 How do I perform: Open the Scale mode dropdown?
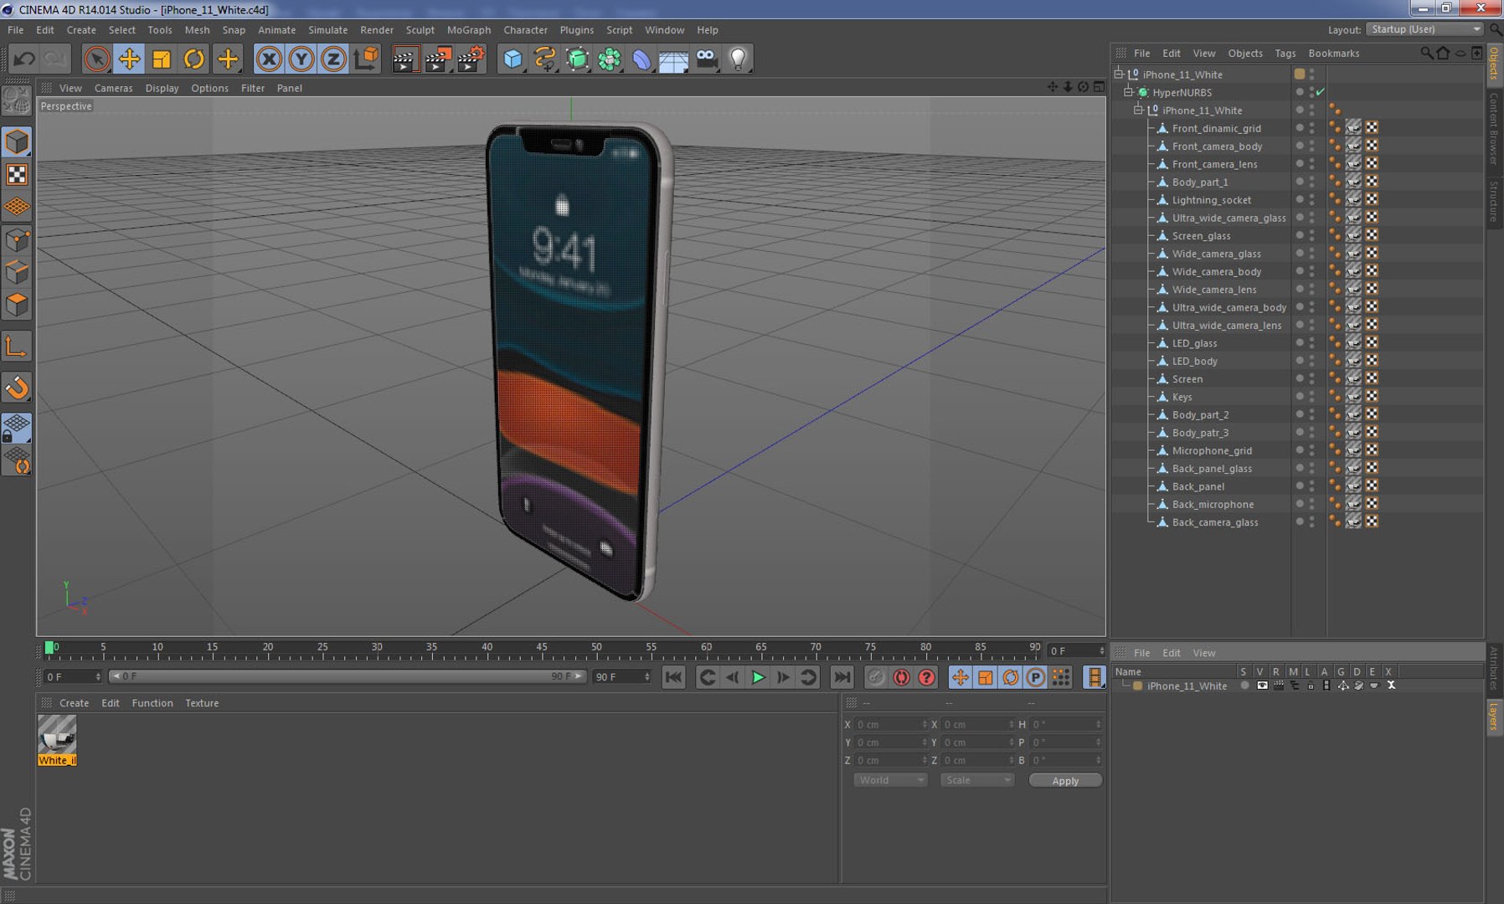point(976,780)
